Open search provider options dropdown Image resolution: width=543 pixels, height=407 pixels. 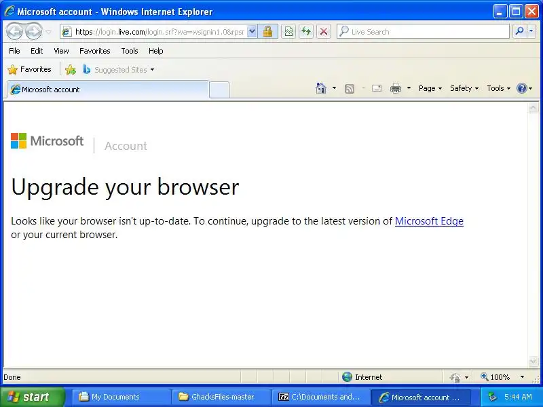point(531,31)
